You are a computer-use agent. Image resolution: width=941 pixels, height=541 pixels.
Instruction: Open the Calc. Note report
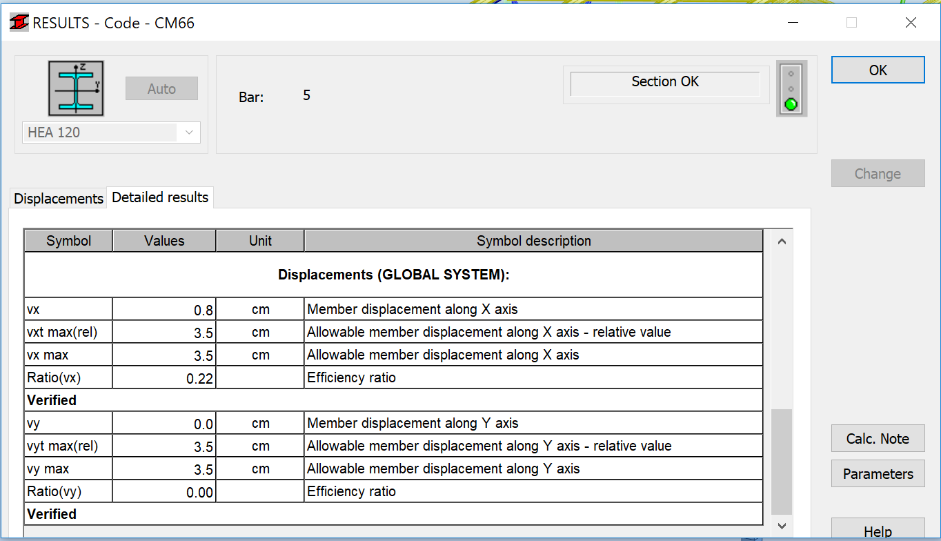coord(878,439)
